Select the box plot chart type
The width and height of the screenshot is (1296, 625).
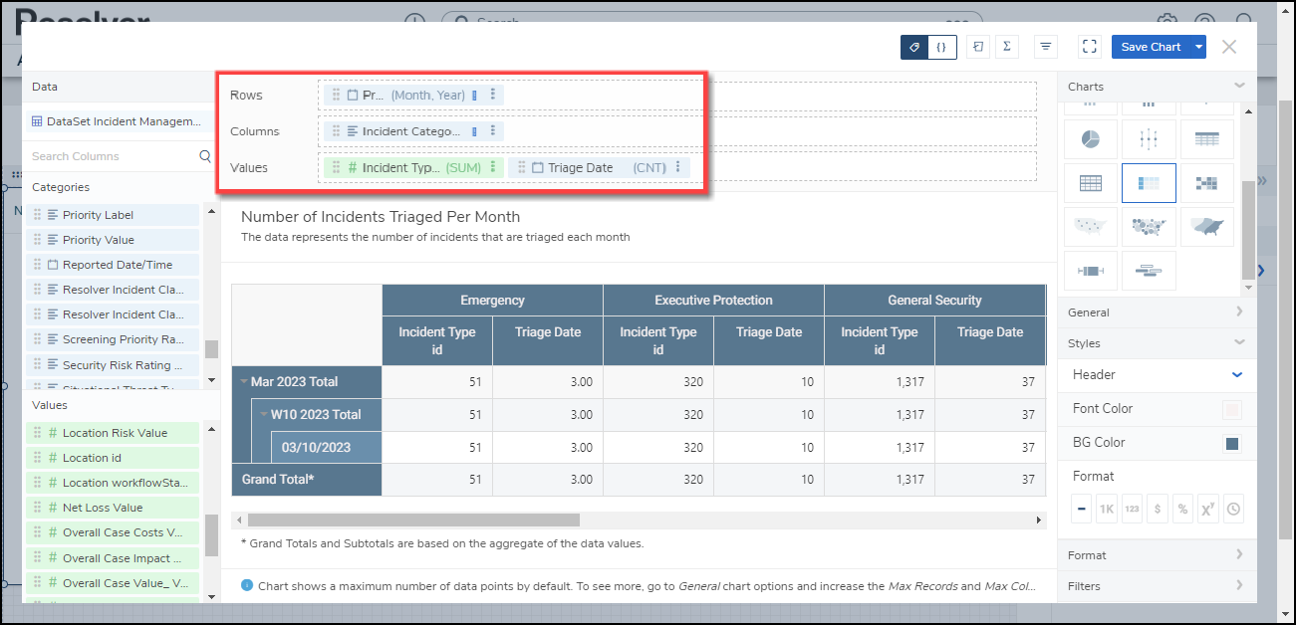(x=1090, y=271)
